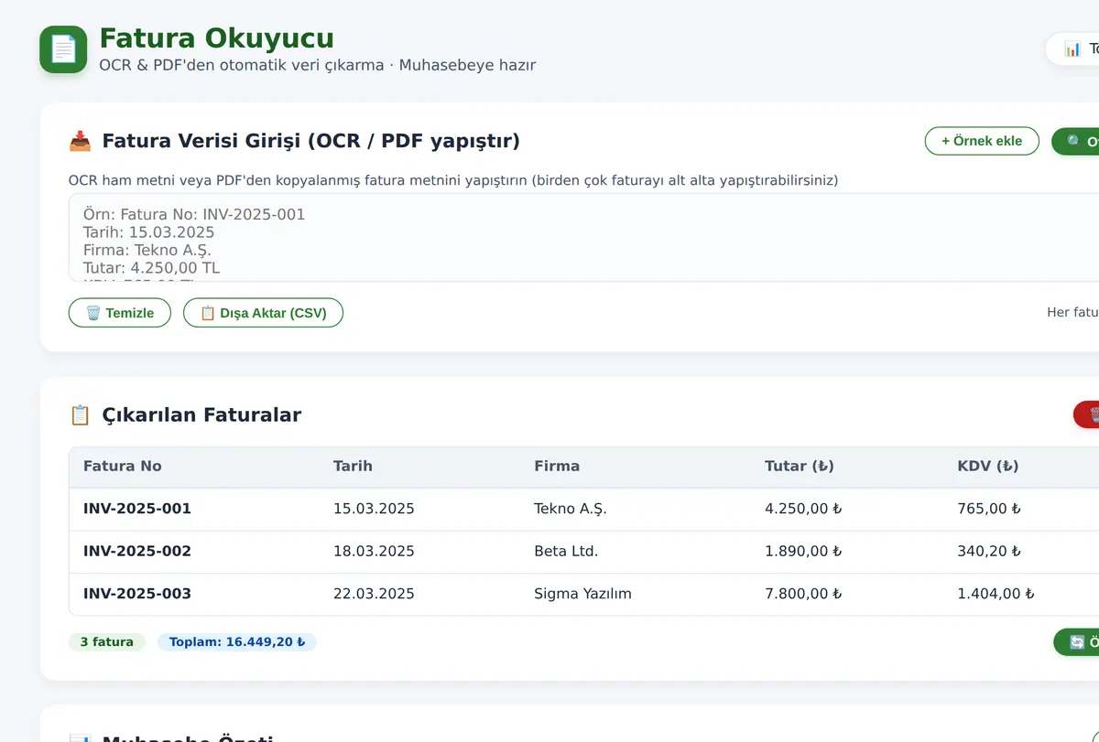Click the green search button beside Örnek ekle
Viewport: 1099px width, 742px height.
pyautogui.click(x=1076, y=141)
